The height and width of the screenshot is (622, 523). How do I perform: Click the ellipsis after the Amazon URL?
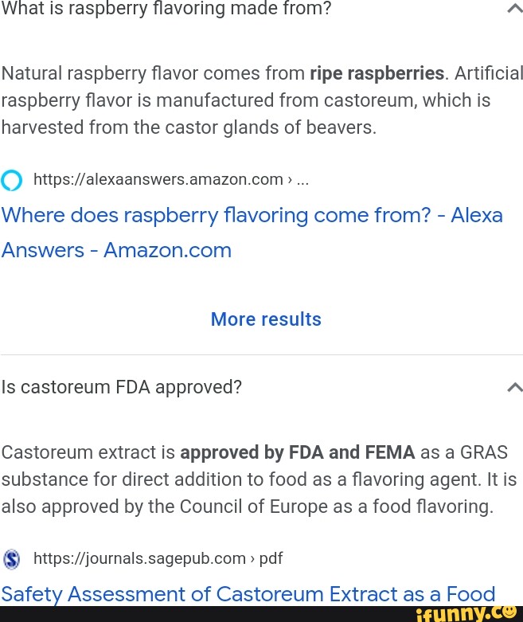302,181
